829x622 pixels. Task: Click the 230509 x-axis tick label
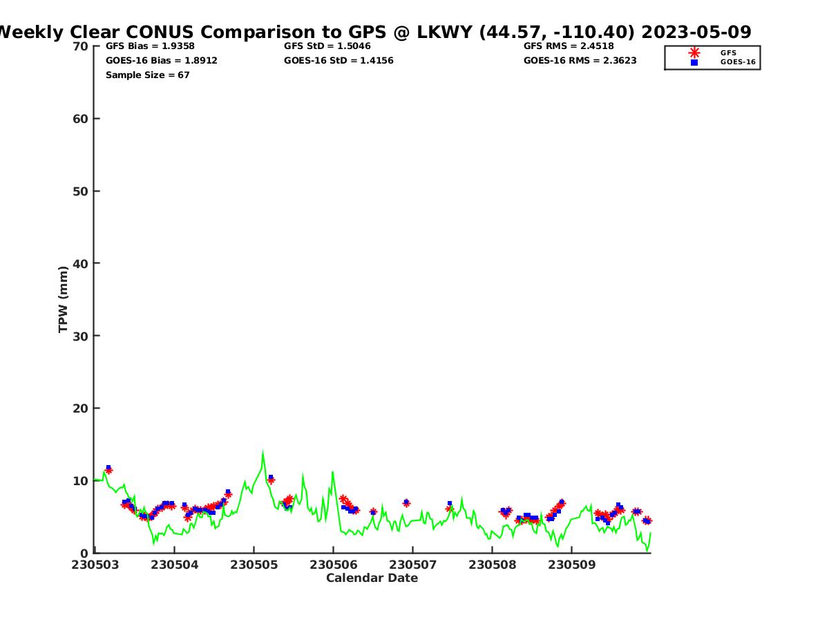click(x=571, y=565)
